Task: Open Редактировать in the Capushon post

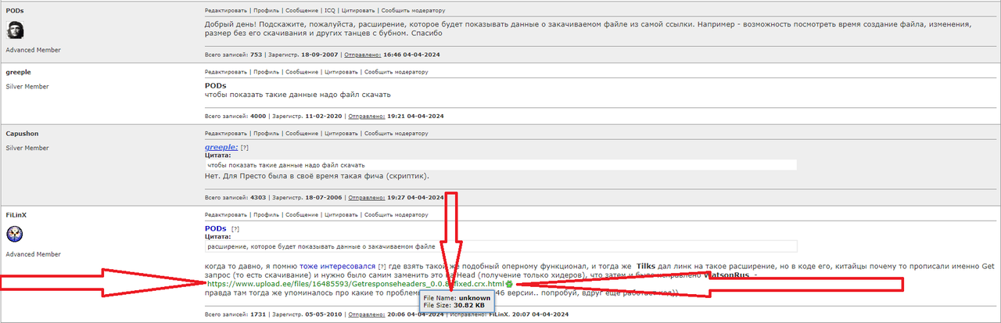Action: click(227, 133)
